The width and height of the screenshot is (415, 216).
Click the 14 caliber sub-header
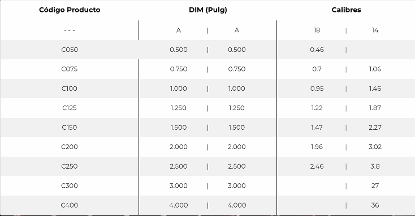point(375,30)
